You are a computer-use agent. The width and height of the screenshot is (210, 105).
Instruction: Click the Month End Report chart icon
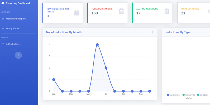[x=3, y=19]
